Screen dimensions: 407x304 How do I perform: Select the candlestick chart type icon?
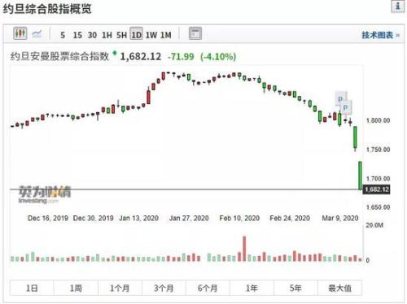20,33
